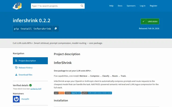
Task: Click the 'infershrink 0.2.2' title
Action: [x=31, y=20]
